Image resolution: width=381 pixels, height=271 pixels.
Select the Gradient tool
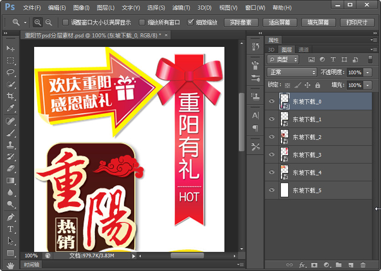coord(10,180)
